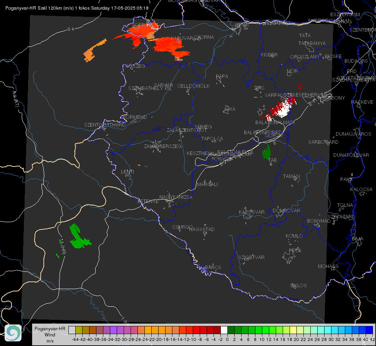Click the NAGYATÁD town label
This screenshot has height=346, width=376.
pos(202,229)
